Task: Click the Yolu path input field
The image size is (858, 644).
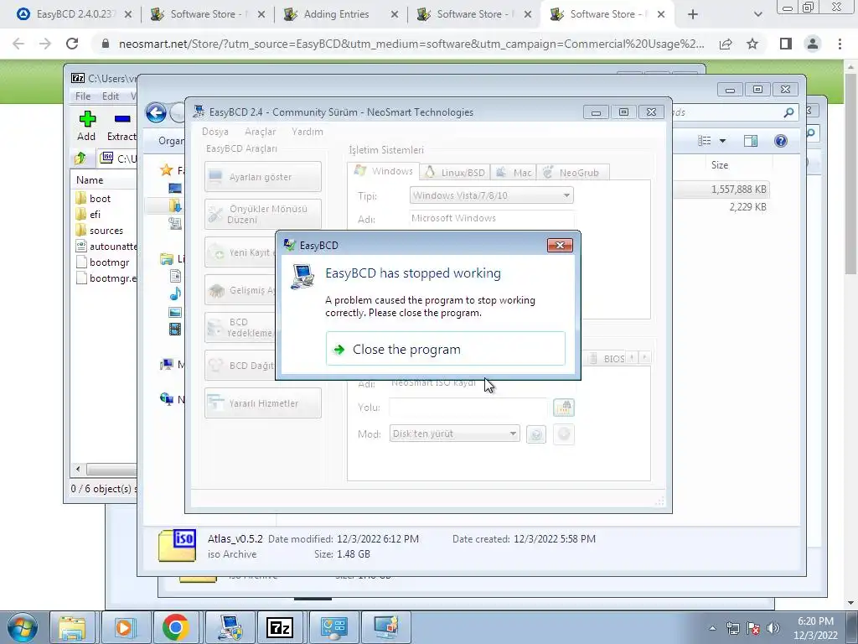Action: [468, 408]
